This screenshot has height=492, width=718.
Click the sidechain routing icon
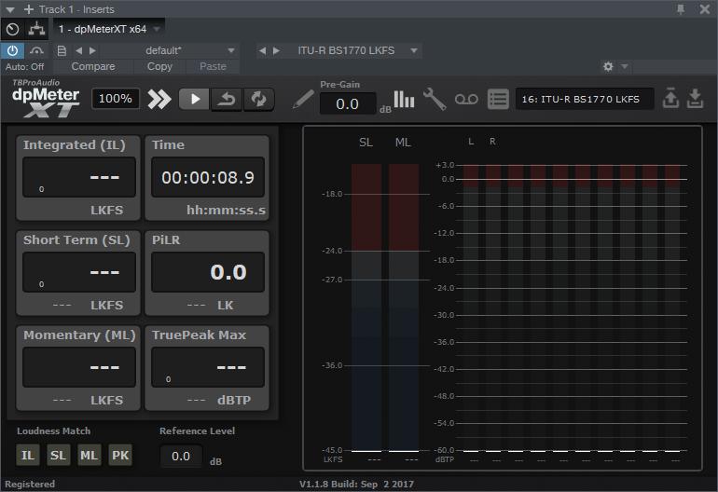click(36, 29)
